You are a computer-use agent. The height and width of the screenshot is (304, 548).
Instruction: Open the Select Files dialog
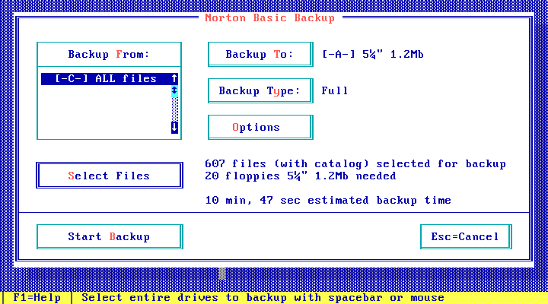[x=110, y=176]
